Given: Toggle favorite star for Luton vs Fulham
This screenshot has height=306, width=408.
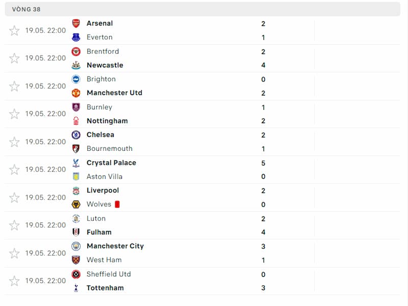Looking at the screenshot, I should pyautogui.click(x=14, y=225).
